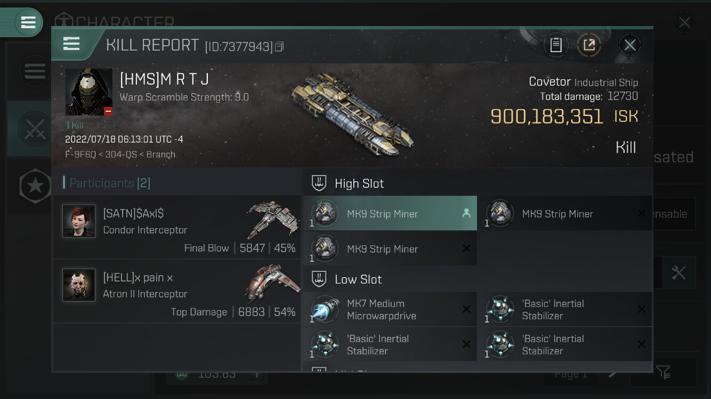This screenshot has height=399, width=711.
Task: Collapse the High Slot section
Action: point(478,183)
